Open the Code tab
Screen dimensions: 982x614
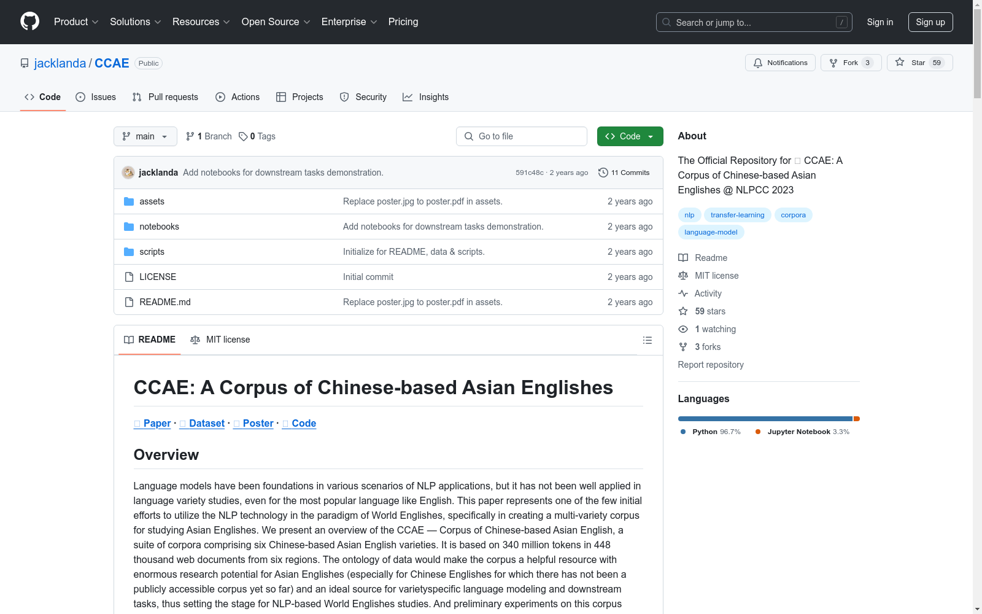point(43,97)
